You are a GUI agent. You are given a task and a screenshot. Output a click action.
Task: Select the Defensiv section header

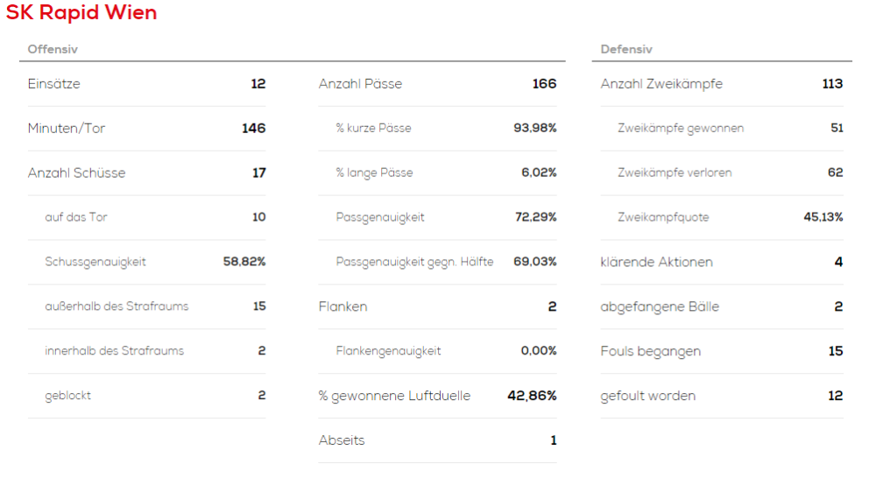point(626,49)
